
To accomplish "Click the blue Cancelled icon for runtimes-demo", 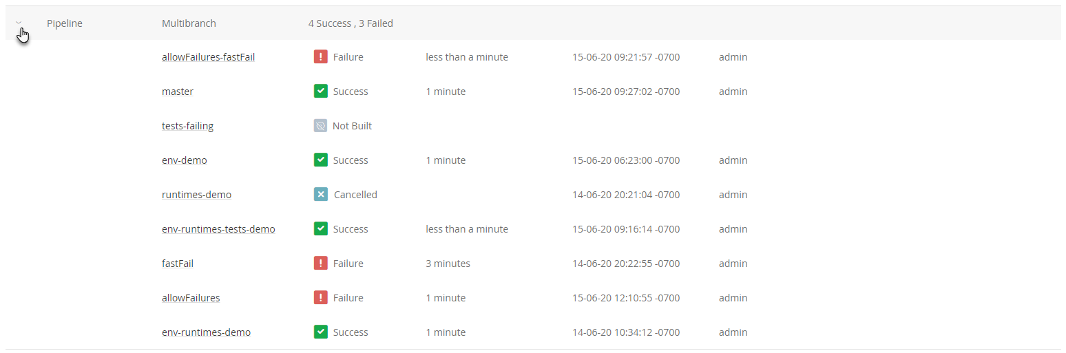I will tap(320, 195).
